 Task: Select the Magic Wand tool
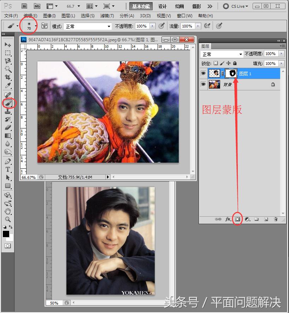coord(8,69)
